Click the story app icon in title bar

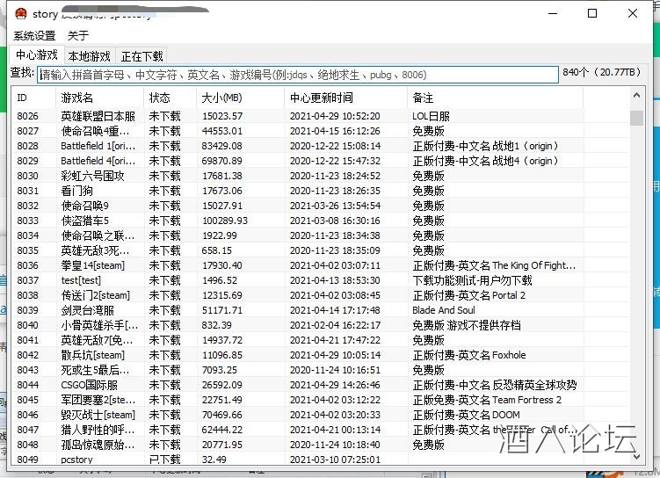click(21, 13)
